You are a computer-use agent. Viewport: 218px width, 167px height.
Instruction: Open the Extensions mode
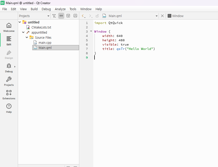coord(9,95)
